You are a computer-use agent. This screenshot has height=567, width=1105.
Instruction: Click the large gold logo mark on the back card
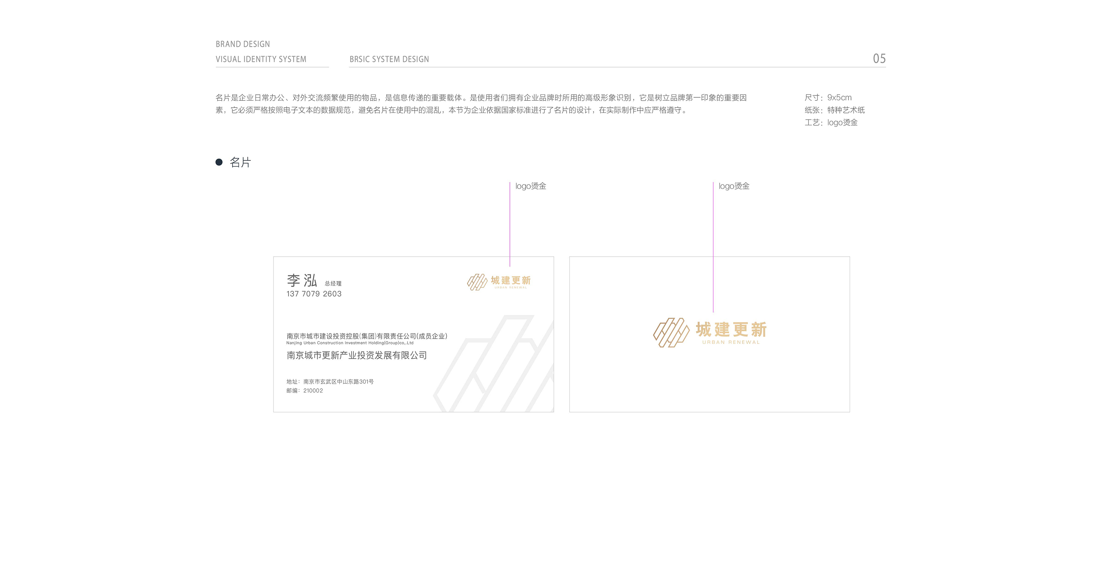(671, 333)
